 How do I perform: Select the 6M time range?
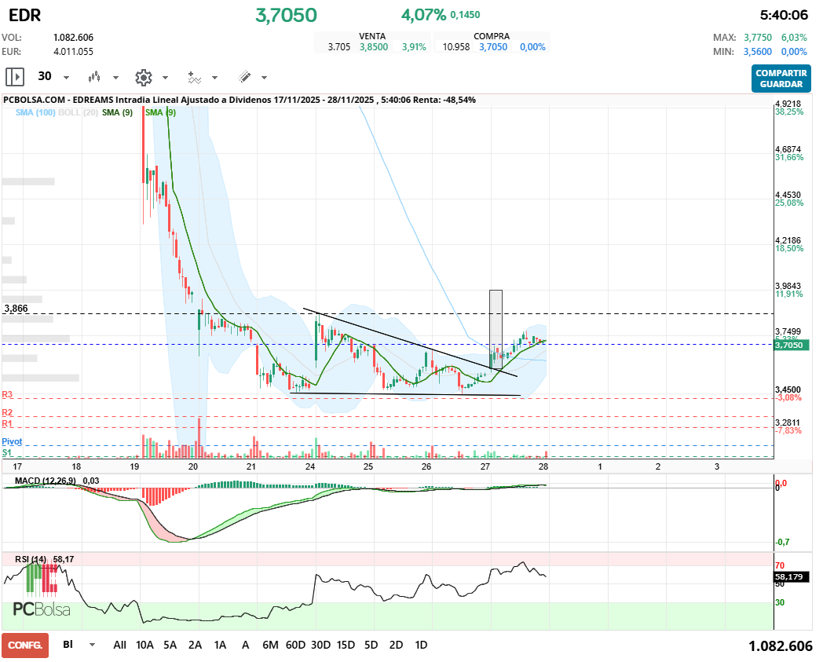coord(270,645)
